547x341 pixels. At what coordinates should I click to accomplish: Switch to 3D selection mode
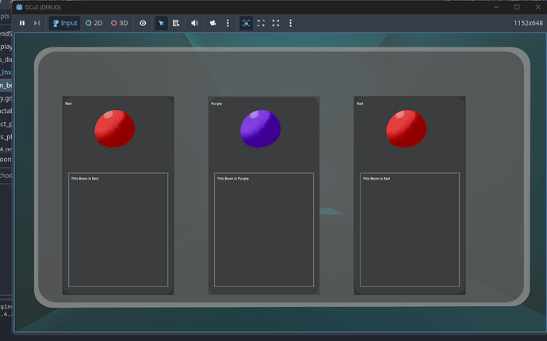coord(120,23)
